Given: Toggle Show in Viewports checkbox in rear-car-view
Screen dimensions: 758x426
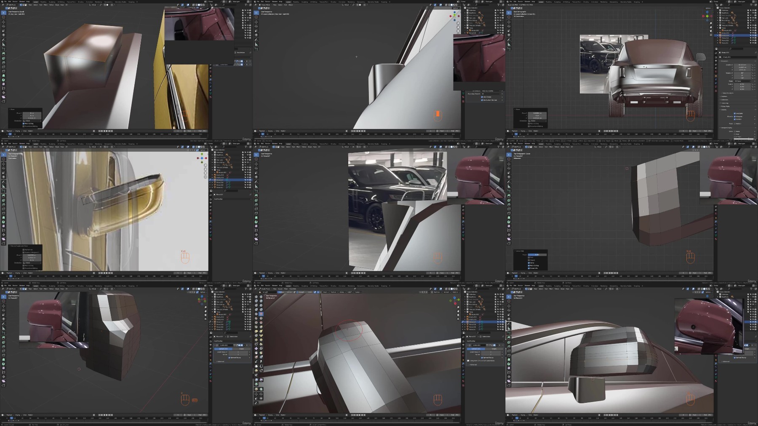Looking at the screenshot, I should 734,116.
